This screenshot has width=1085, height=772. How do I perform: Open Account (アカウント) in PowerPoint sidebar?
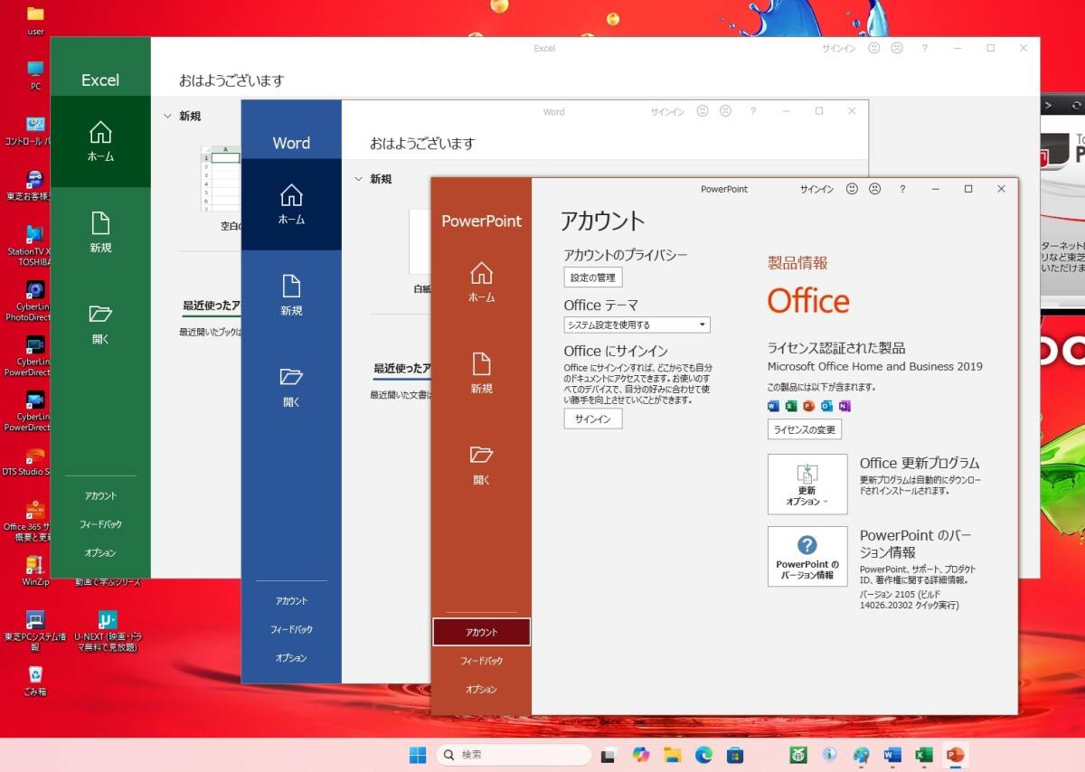481,632
